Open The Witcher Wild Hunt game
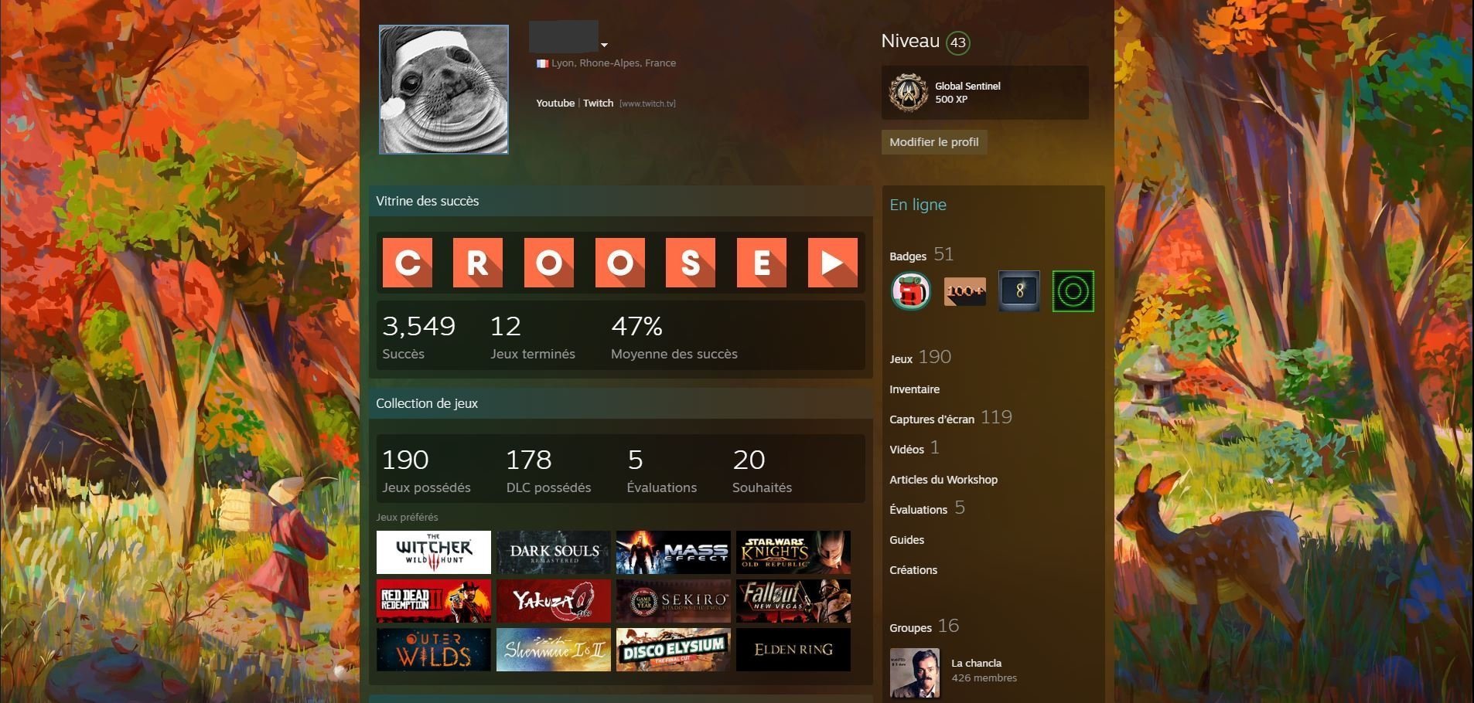 (x=434, y=552)
